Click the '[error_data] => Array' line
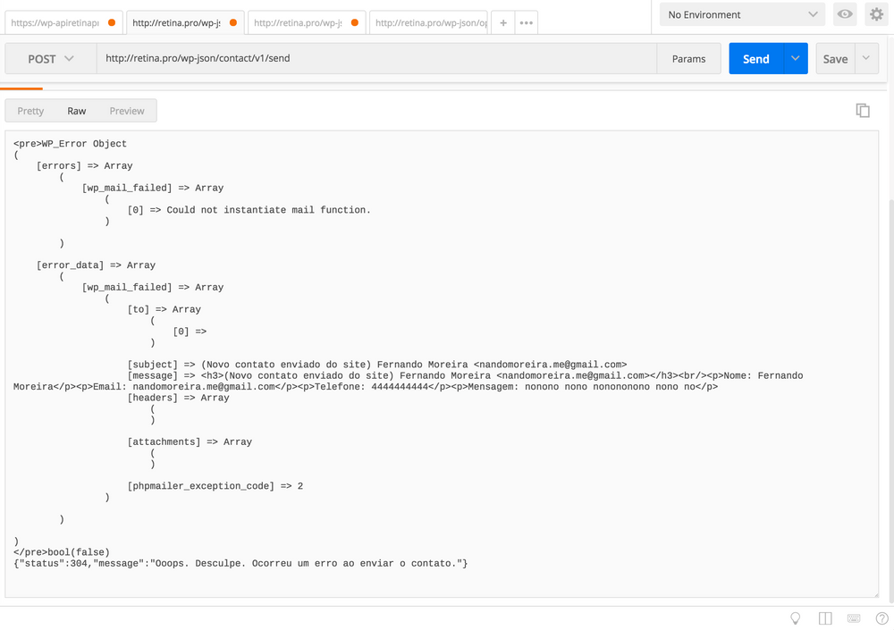The width and height of the screenshot is (894, 630). click(96, 265)
